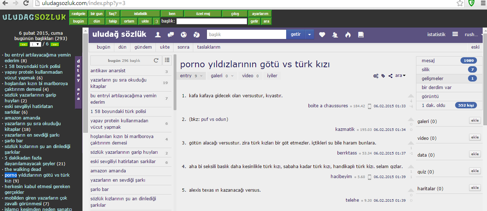The height and width of the screenshot is (211, 487).
Task: Go to next page with green >> button
Action: (x=55, y=44)
